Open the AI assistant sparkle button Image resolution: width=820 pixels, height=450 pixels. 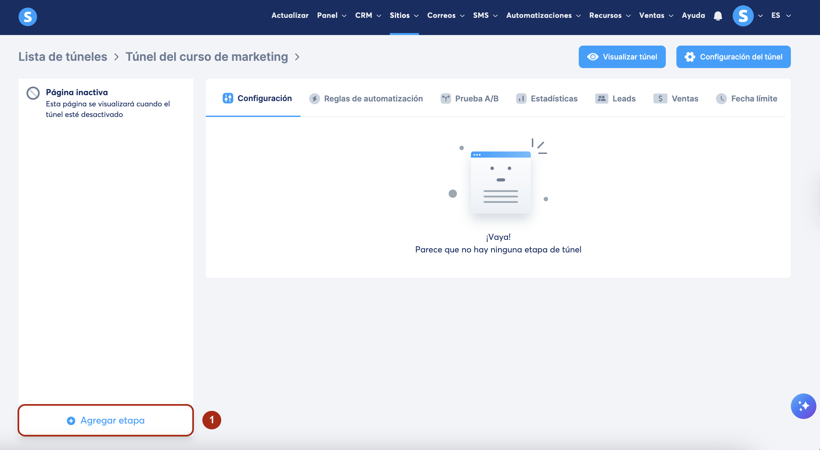(803, 406)
